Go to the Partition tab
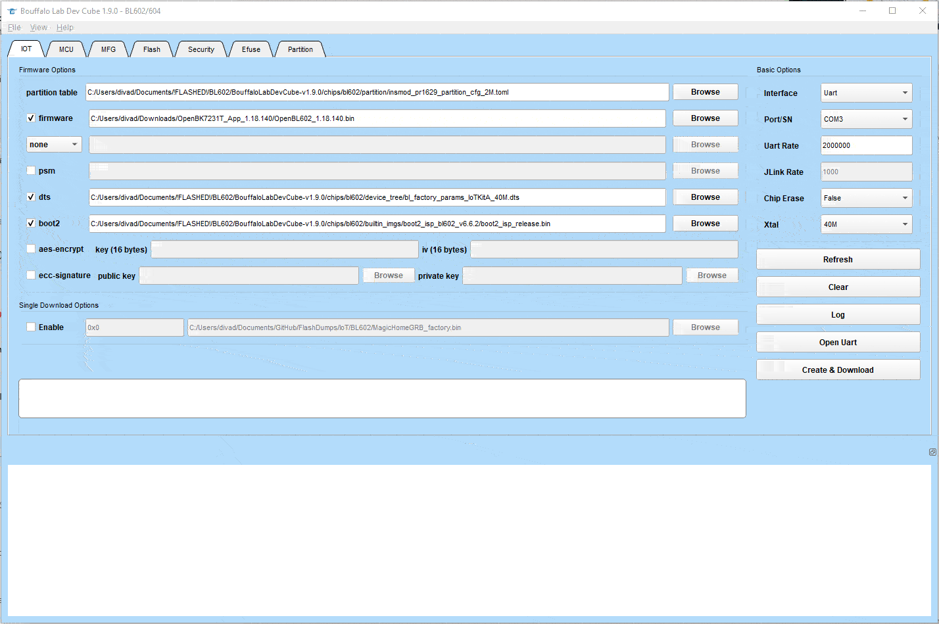Image resolution: width=939 pixels, height=624 pixels. pos(301,49)
